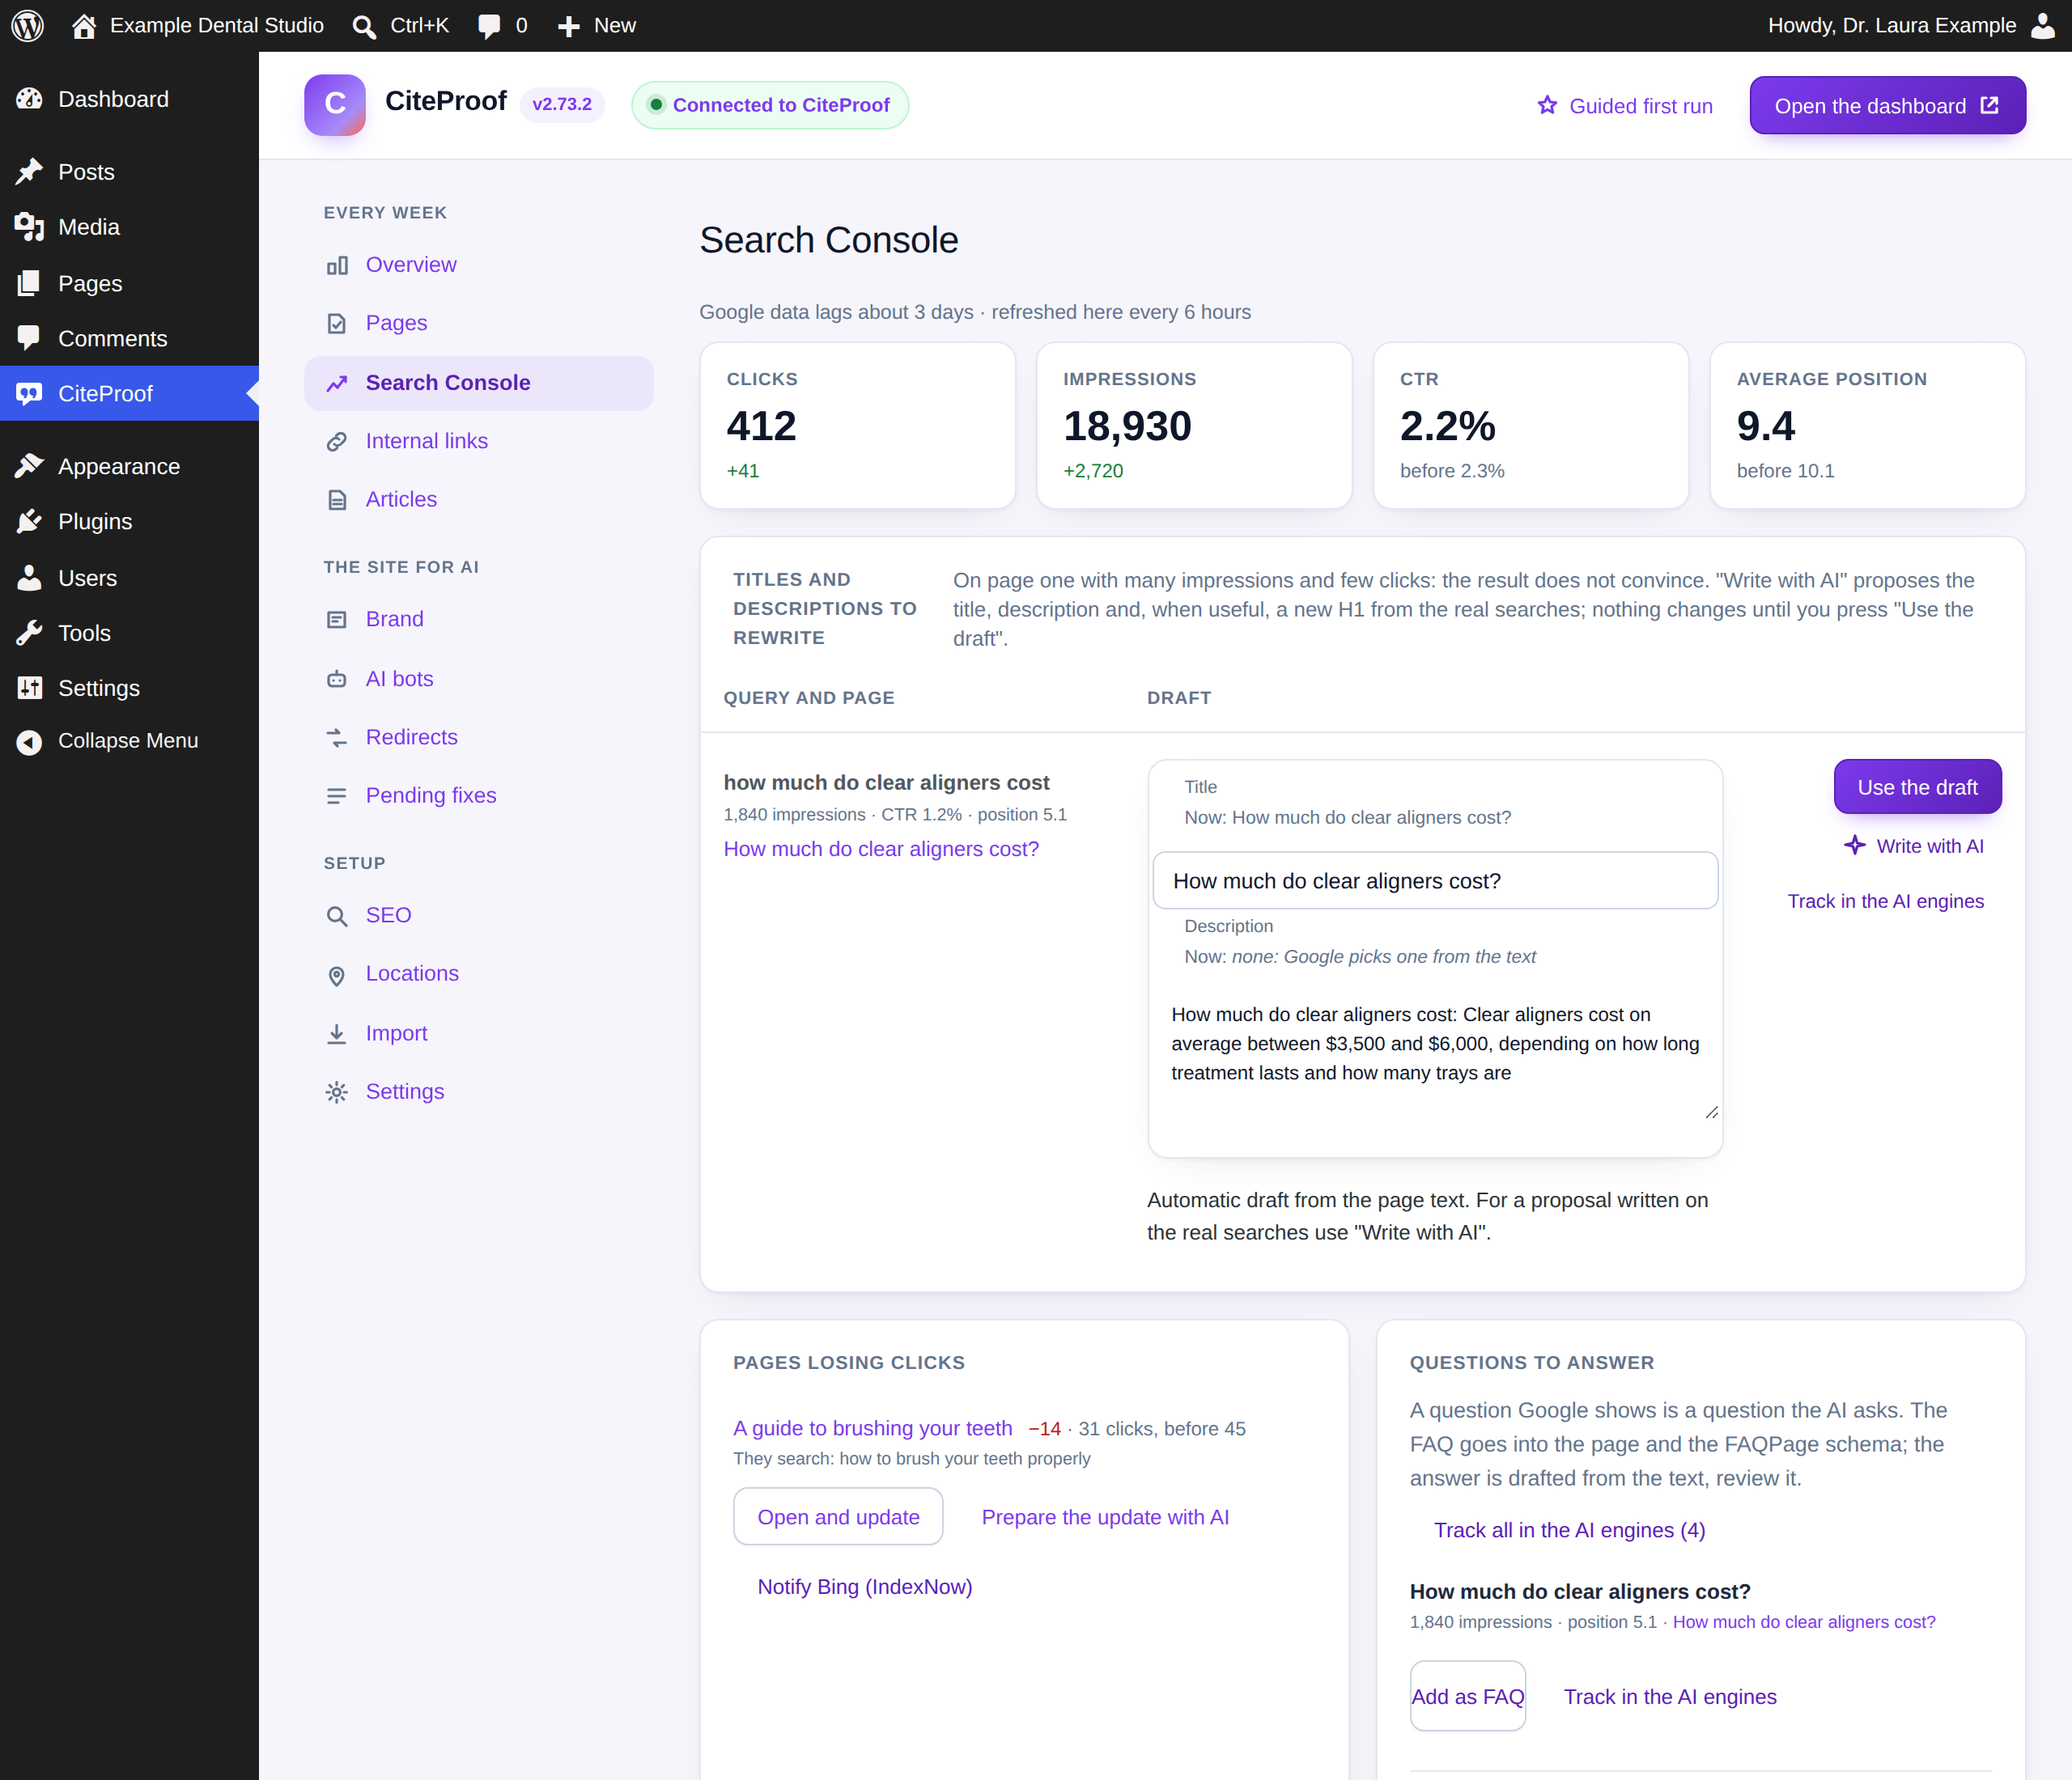Click the Add as FAQ button
Screen dimensions: 2072x1780
(x=1468, y=1696)
